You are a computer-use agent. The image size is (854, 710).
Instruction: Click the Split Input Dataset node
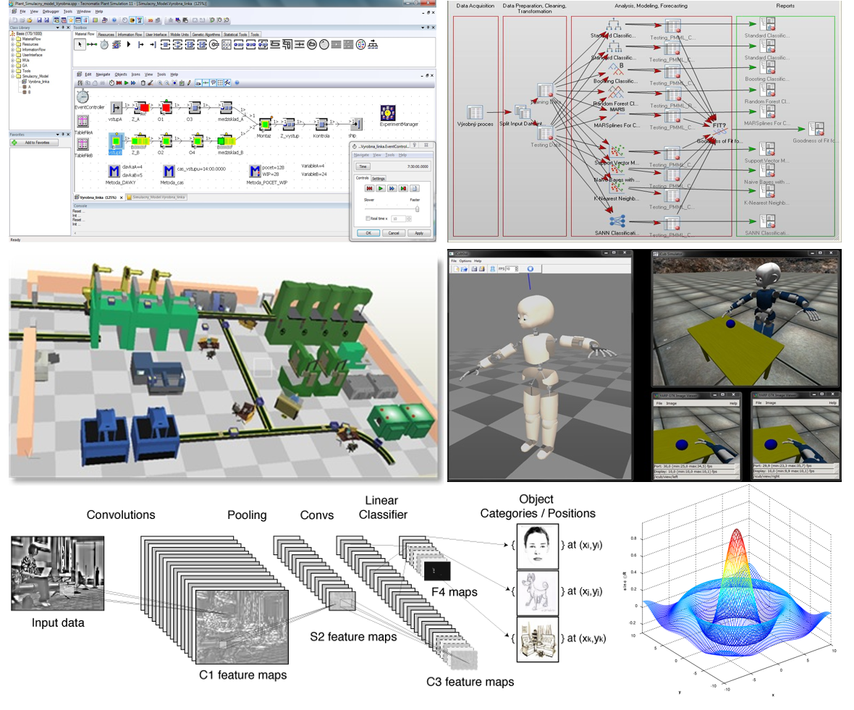tap(523, 111)
